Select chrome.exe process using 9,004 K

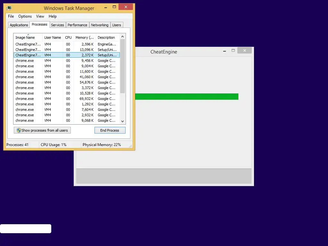(x=67, y=66)
